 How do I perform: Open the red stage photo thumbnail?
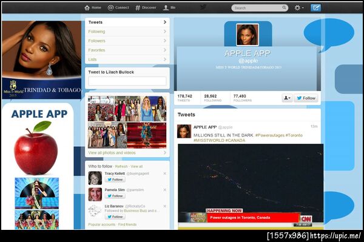(x=147, y=135)
